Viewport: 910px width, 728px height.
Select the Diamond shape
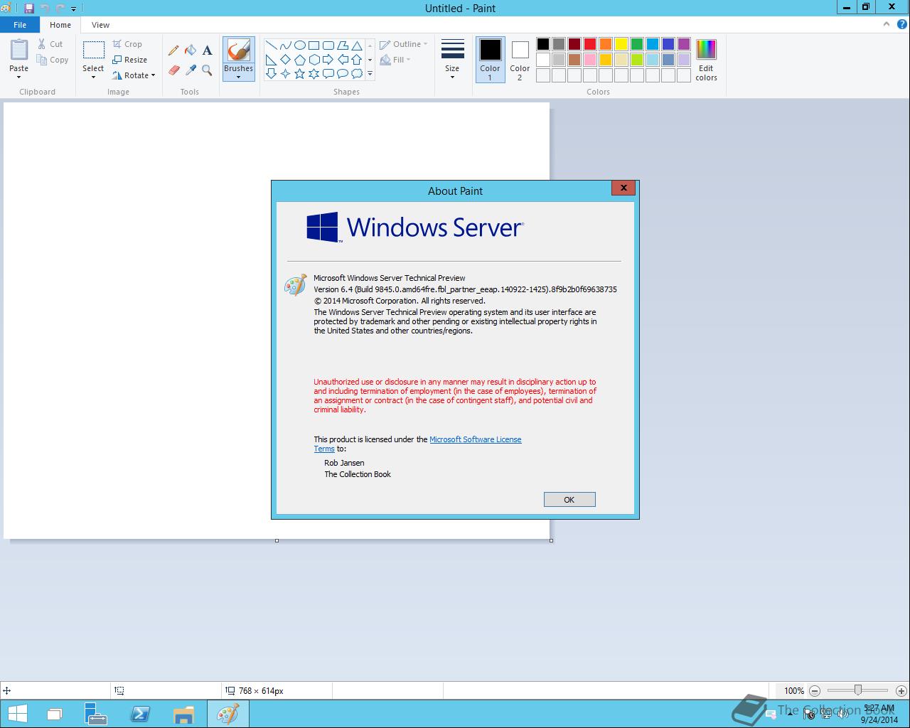285,59
